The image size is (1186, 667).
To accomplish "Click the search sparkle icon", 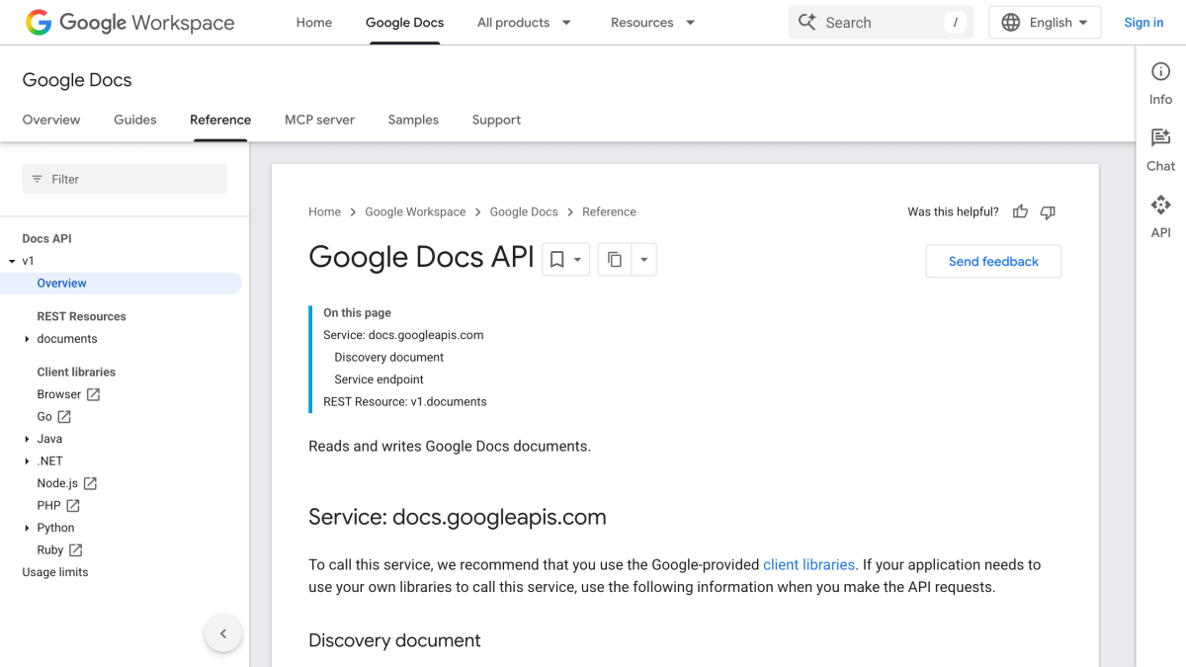I will click(807, 23).
